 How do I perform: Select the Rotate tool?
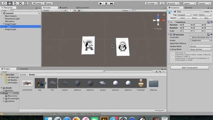point(15,3)
